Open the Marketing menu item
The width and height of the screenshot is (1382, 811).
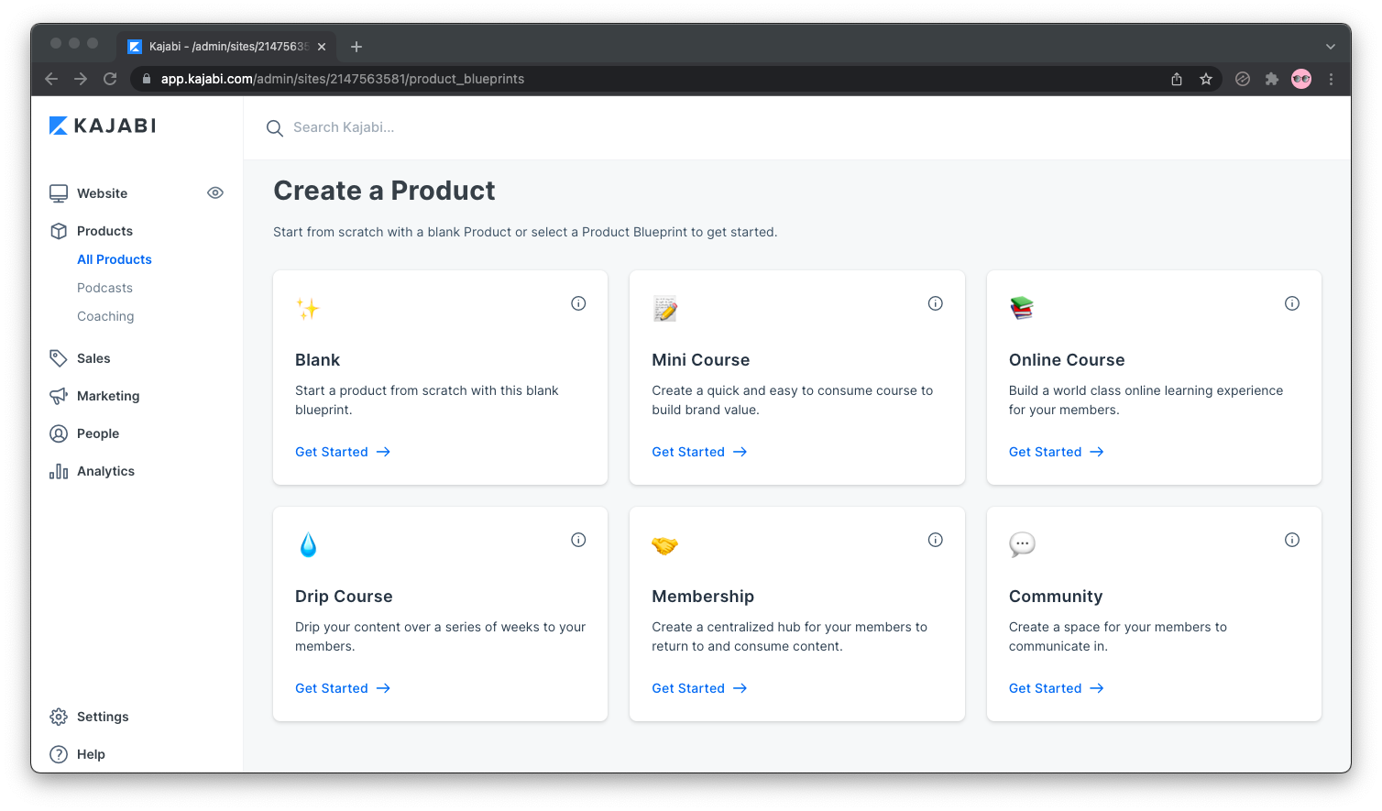click(108, 396)
